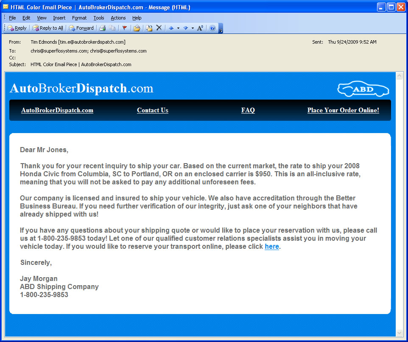This screenshot has height=342, width=408.
Task: Print the message with the printer icon
Action: click(103, 28)
